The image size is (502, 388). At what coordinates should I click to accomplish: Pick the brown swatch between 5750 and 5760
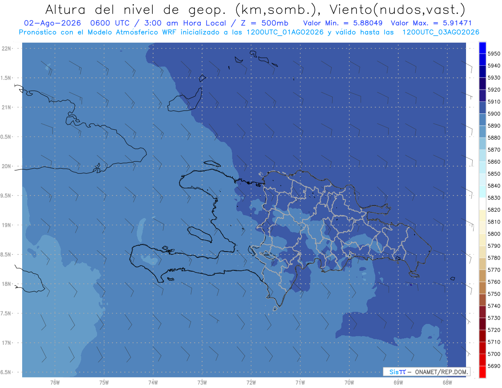[482, 288]
